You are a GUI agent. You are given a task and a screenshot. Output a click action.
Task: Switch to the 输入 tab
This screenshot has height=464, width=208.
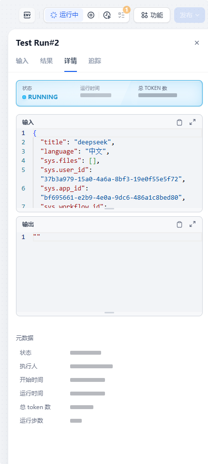pyautogui.click(x=22, y=61)
